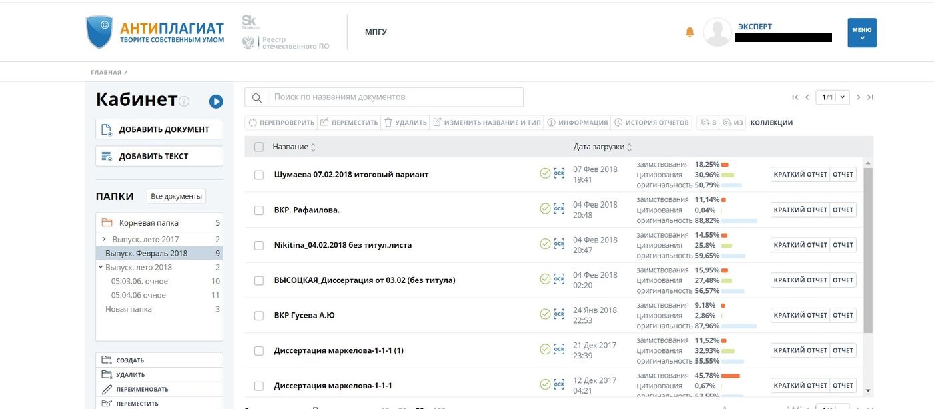This screenshot has width=934, height=409.
Task: Click the document name search field
Action: [x=394, y=97]
